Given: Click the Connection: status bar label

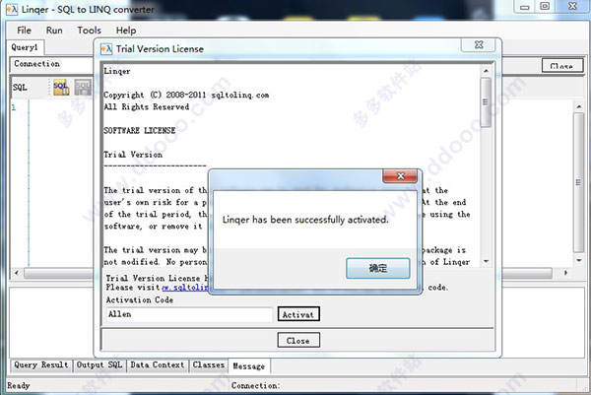Looking at the screenshot, I should click(255, 385).
